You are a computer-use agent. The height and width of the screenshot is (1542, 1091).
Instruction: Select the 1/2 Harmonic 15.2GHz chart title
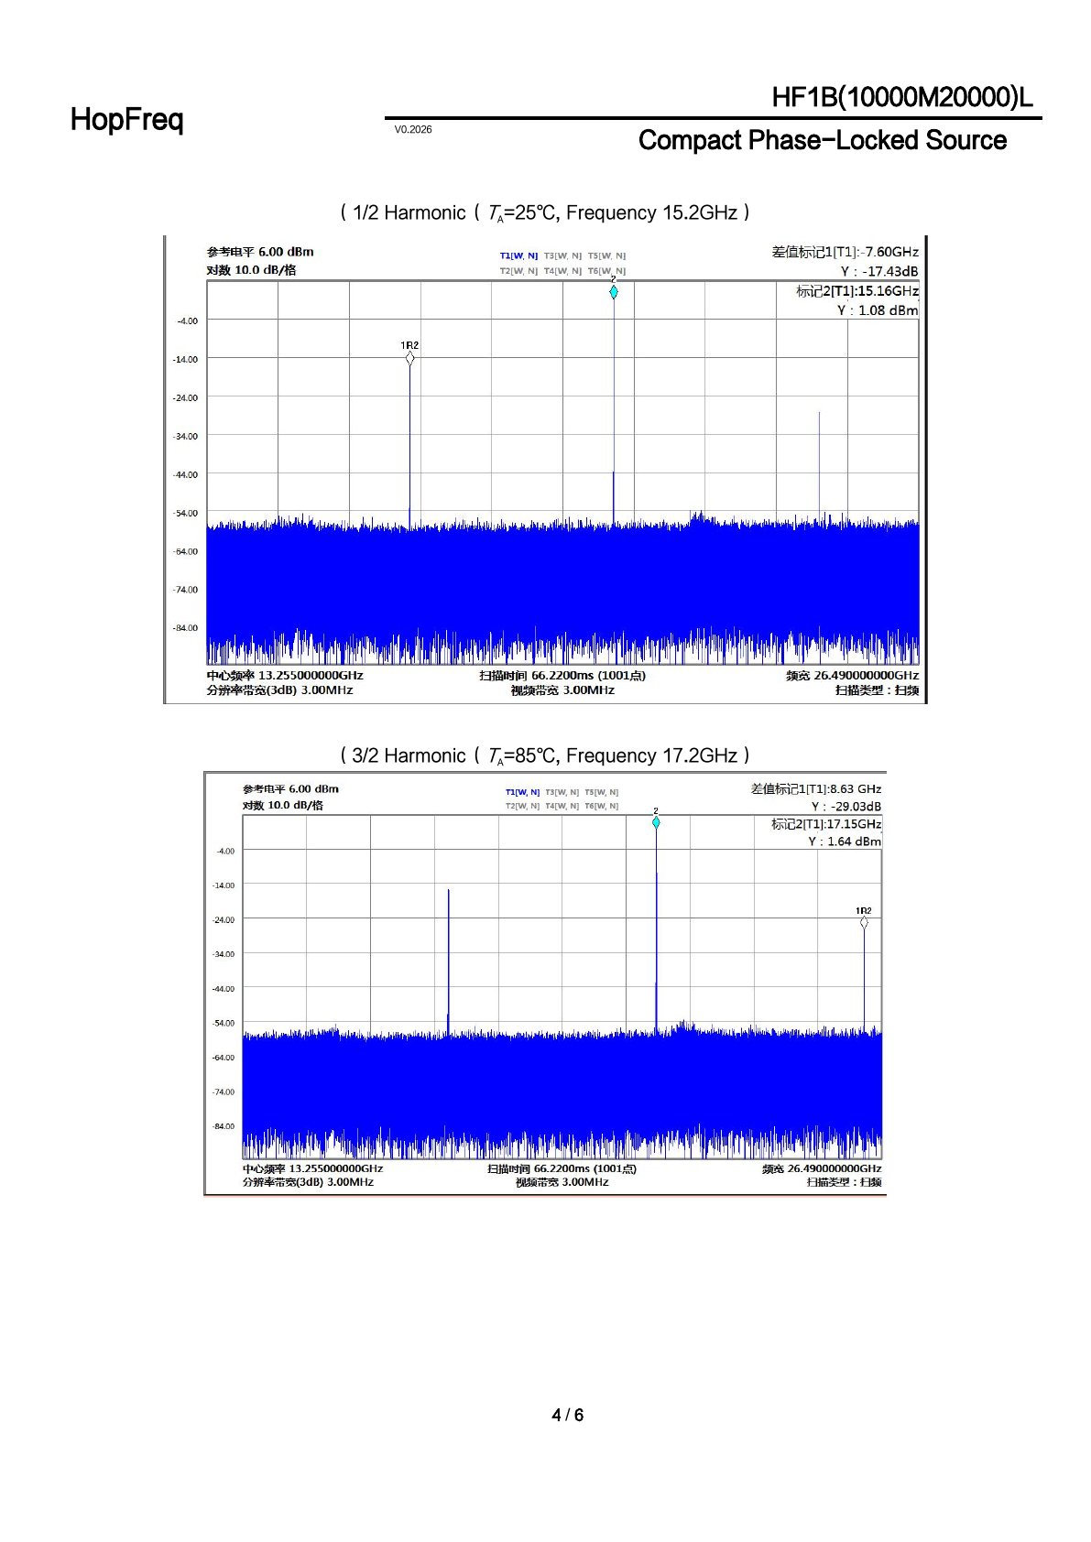(x=545, y=212)
